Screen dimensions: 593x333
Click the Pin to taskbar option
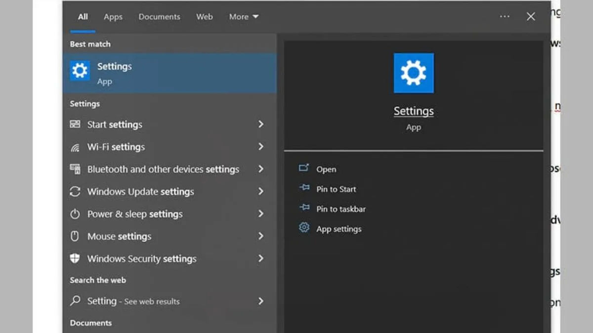(340, 209)
